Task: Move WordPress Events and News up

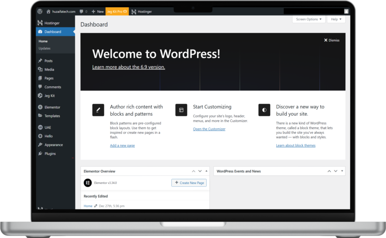Action: (x=329, y=171)
